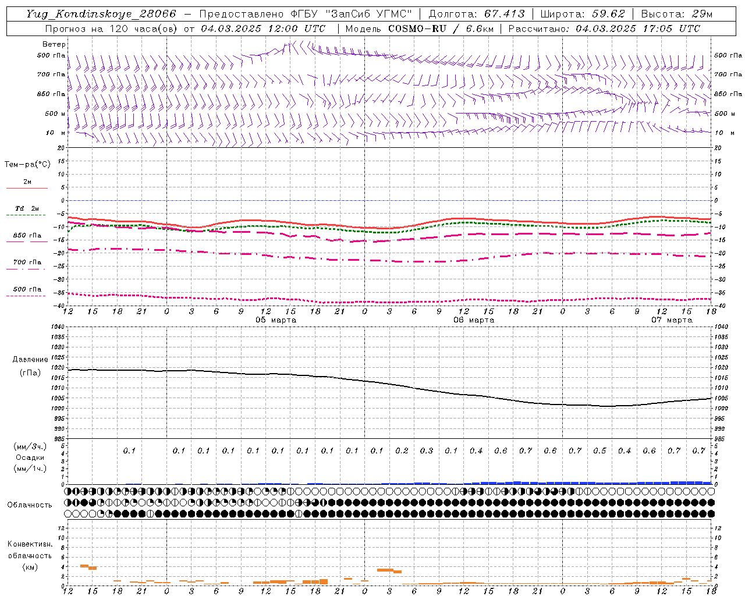Click the Ветер panel label
Screen dimensions: 745x596
coord(54,44)
